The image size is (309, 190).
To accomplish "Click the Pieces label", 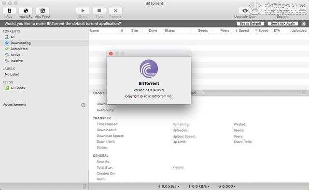I will point(178,167).
